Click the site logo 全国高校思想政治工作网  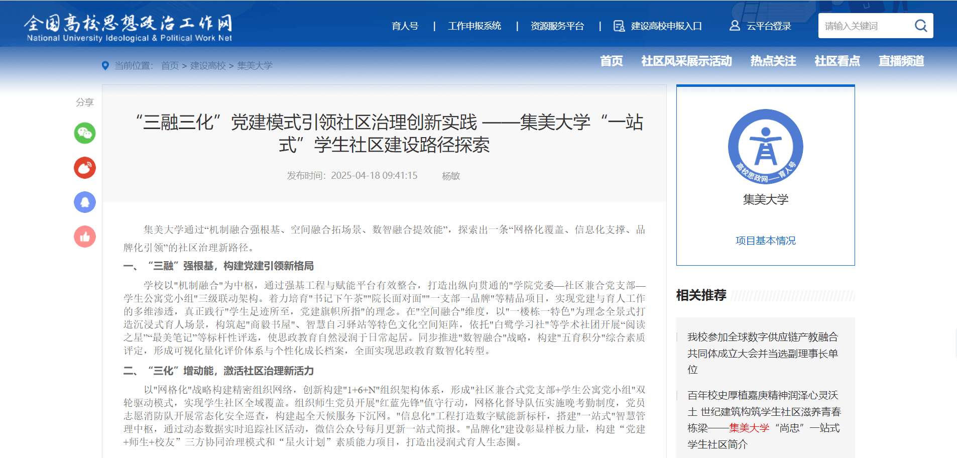[129, 27]
